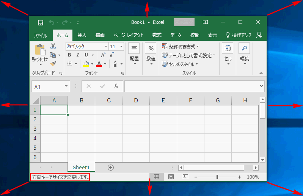Open the 表示 tab
The height and width of the screenshot is (196, 303).
coord(213,35)
